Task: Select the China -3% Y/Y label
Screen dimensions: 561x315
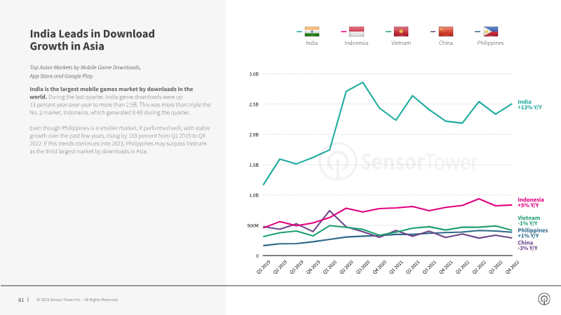Action: [x=527, y=246]
